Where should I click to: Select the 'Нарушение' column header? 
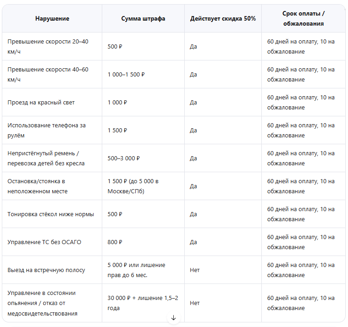(52, 18)
